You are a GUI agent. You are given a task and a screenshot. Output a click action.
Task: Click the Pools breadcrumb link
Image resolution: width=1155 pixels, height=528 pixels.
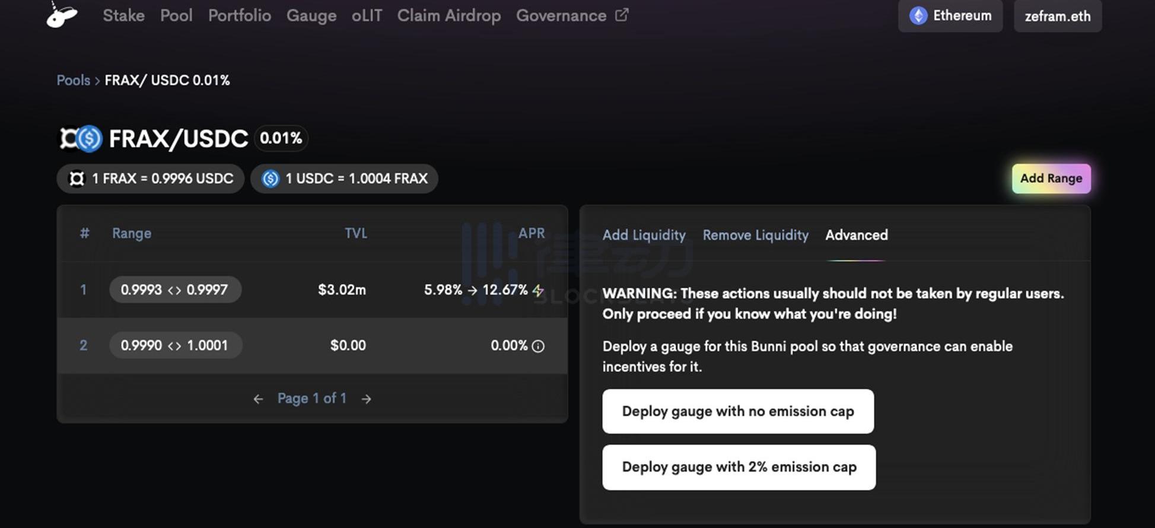click(73, 80)
